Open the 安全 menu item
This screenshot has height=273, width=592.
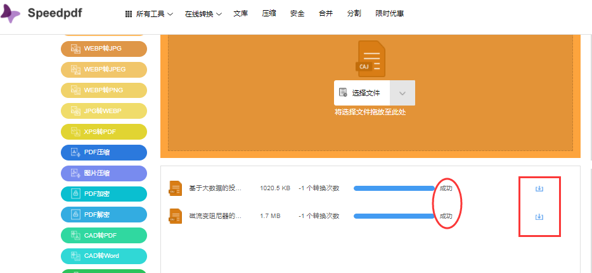297,13
